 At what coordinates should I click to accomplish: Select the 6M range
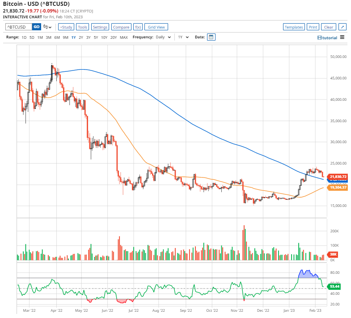pyautogui.click(x=57, y=37)
